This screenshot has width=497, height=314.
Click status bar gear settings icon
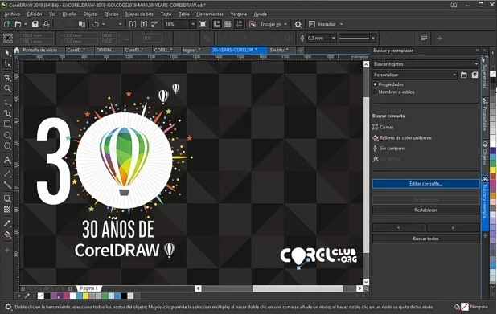(x=8, y=307)
